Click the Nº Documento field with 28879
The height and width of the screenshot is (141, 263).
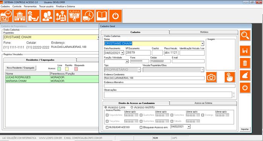(x=138, y=53)
